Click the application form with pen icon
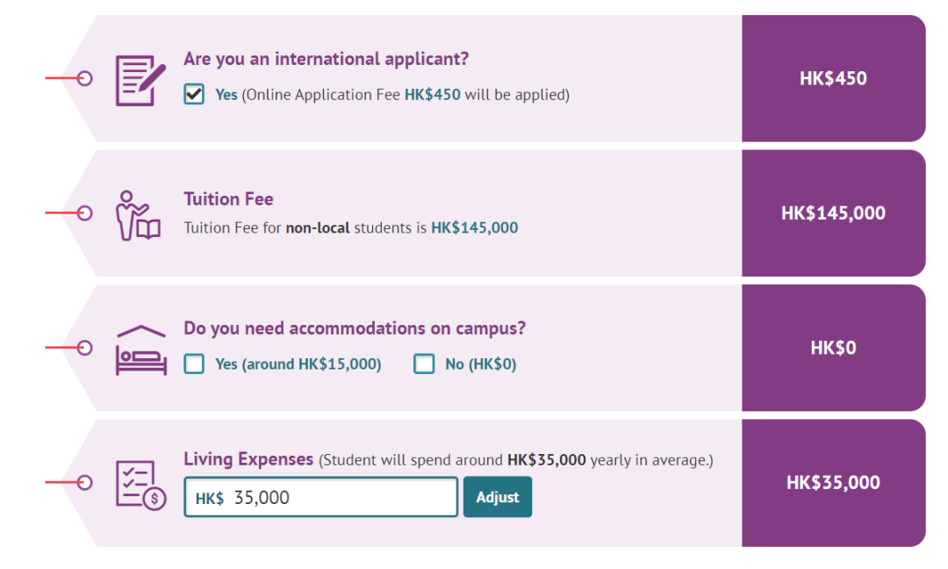Viewport: 948px width, 569px height. pos(140,81)
